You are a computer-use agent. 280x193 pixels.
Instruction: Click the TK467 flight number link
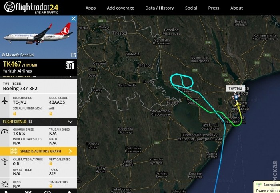pos(12,64)
